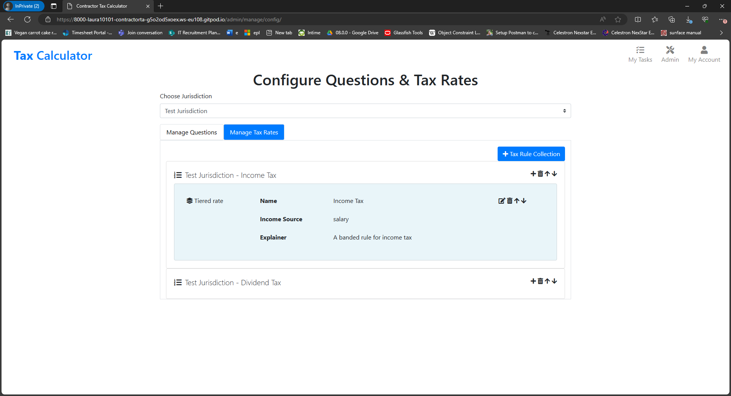
Task: Click the browser address bar URL
Action: (169, 19)
